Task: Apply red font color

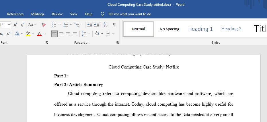Action: [x=39, y=34]
